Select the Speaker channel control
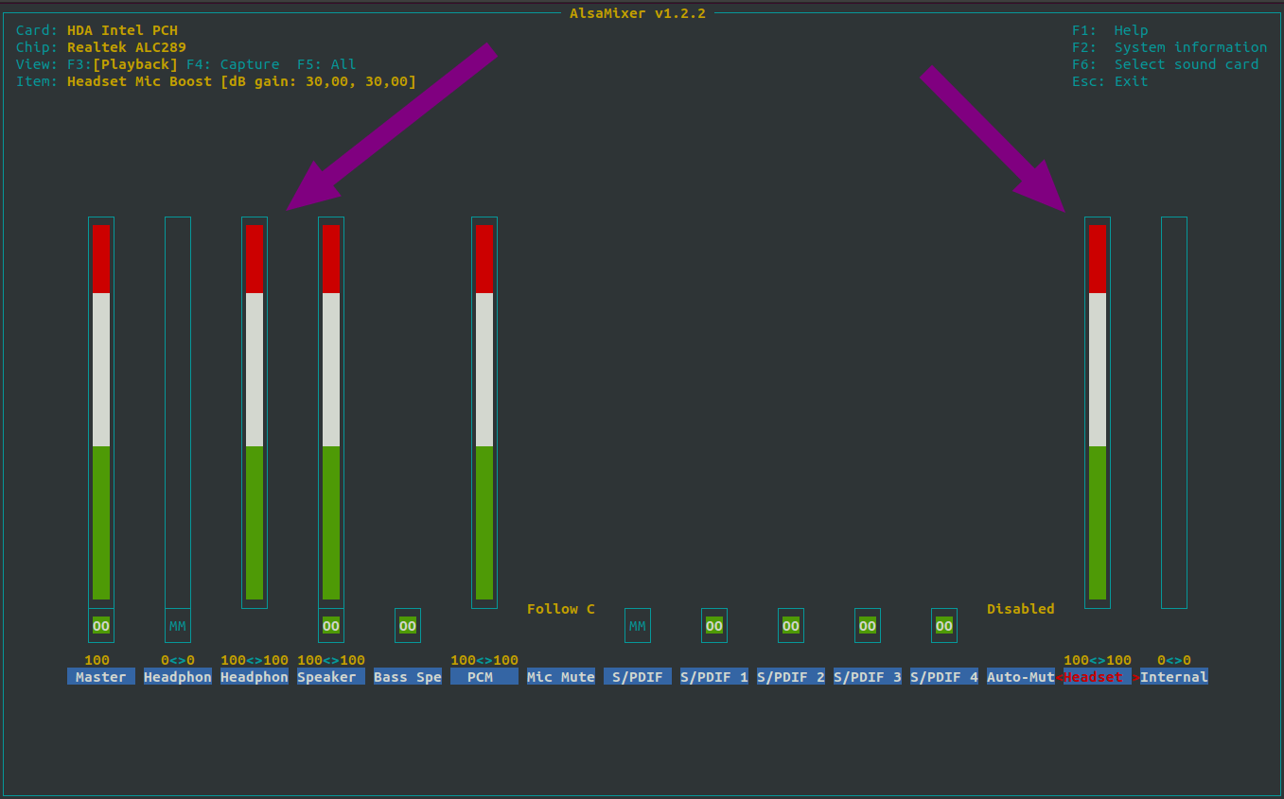 coord(330,676)
